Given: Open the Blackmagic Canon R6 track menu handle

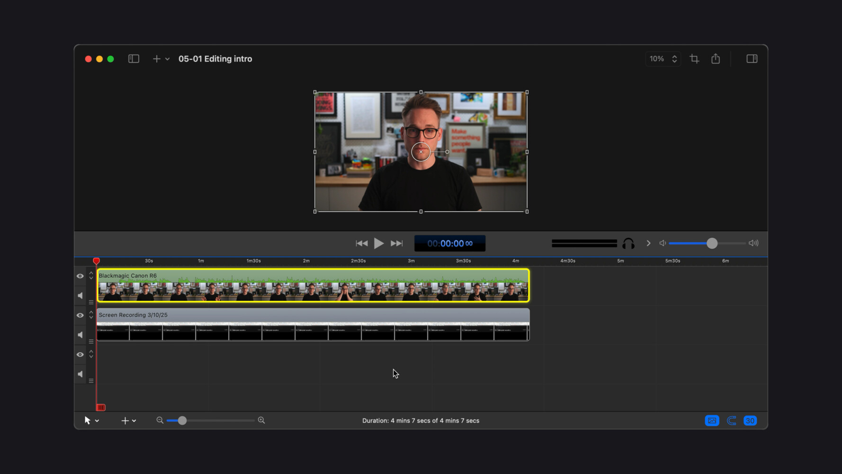Looking at the screenshot, I should point(91,302).
